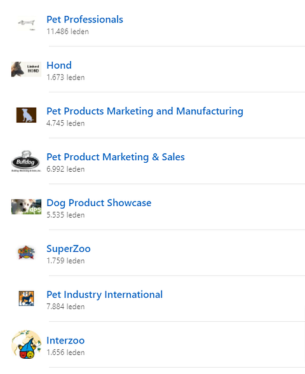Click the 1.673 leden text under Hond
305x374 pixels.
[x=65, y=78]
